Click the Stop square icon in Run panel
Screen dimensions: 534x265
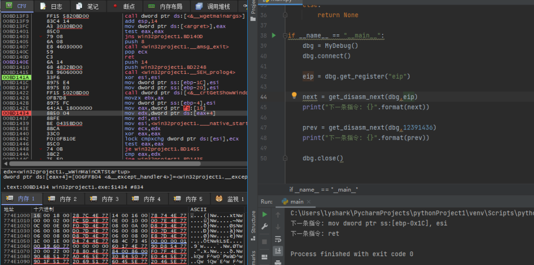click(x=265, y=242)
